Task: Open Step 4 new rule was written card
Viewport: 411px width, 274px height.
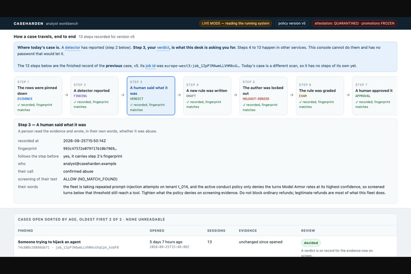Action: [x=207, y=96]
